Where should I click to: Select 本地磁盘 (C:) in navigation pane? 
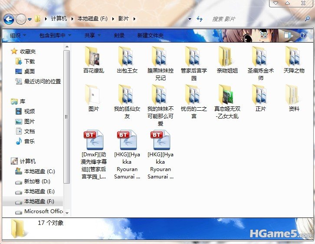[x=39, y=171]
